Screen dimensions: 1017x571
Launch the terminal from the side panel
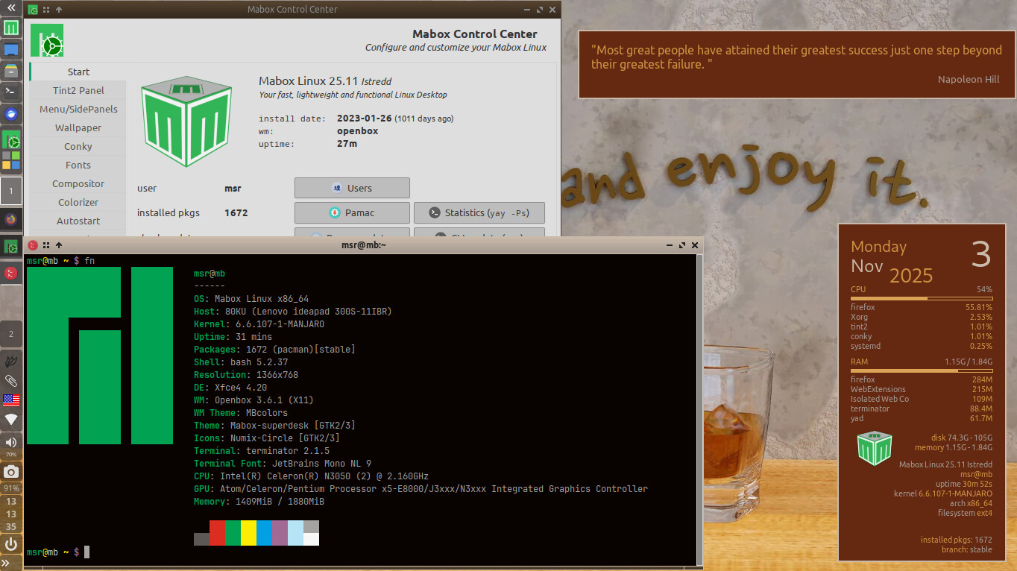coord(11,92)
